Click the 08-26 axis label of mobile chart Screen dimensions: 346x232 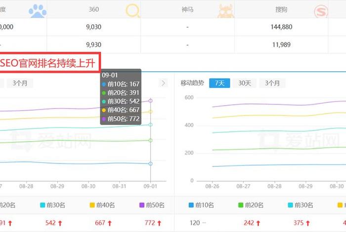coord(212,187)
